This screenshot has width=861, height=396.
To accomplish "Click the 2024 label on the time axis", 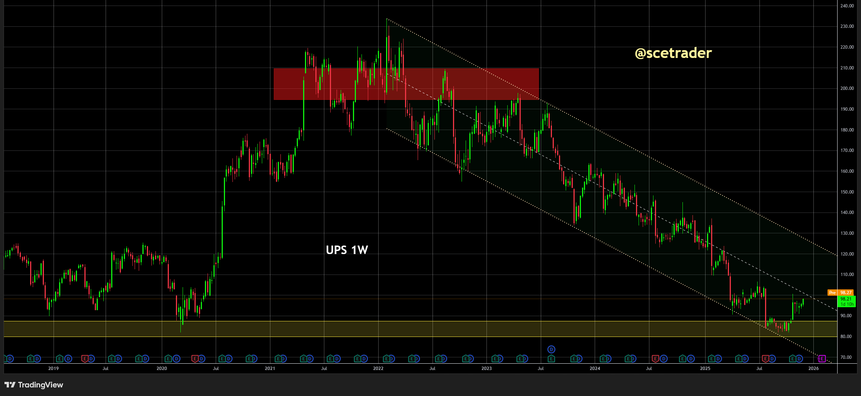I will [x=595, y=369].
